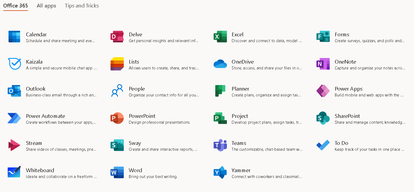Click the Power Automate arrow icon

pyautogui.click(x=14, y=118)
